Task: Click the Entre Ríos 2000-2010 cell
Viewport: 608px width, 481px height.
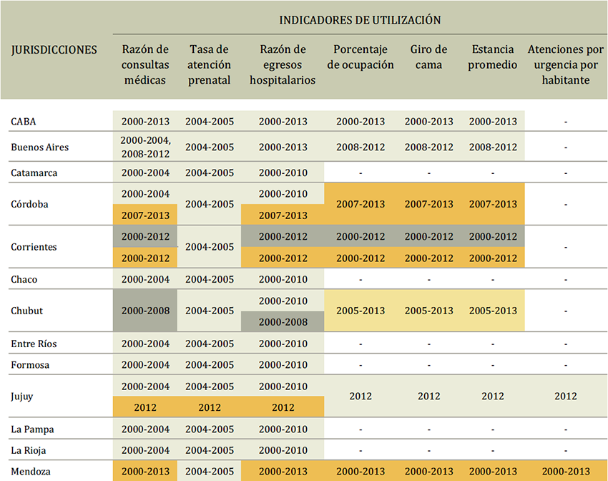Action: (283, 344)
